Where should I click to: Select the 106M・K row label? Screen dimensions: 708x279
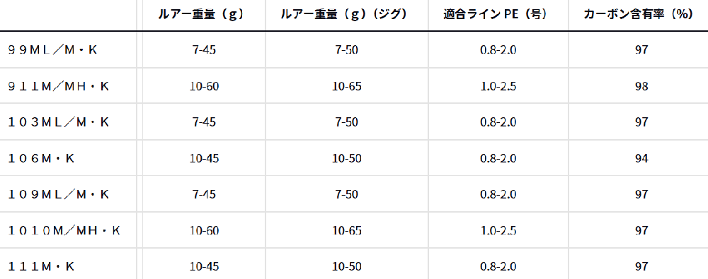tap(42, 158)
